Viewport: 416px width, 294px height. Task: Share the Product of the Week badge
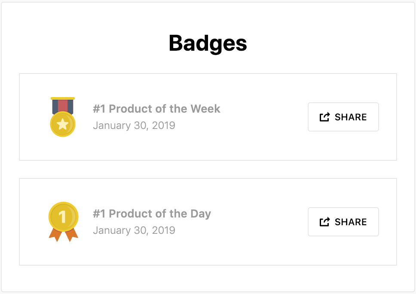click(x=343, y=117)
